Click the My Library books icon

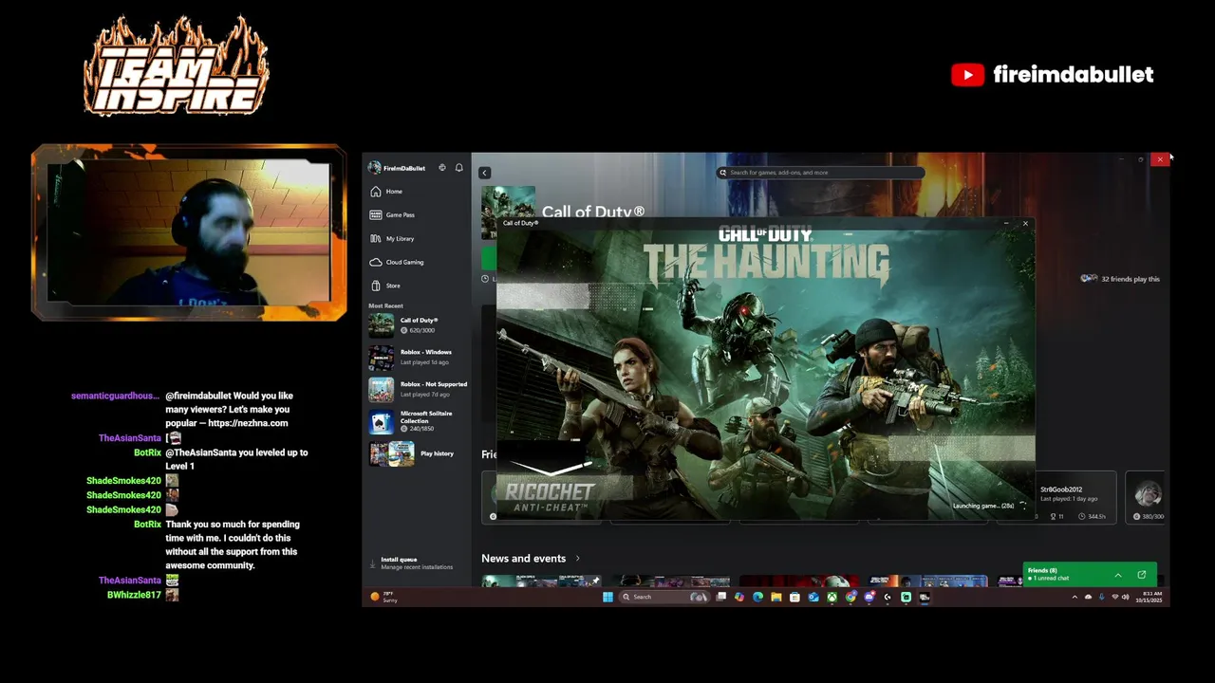376,239
